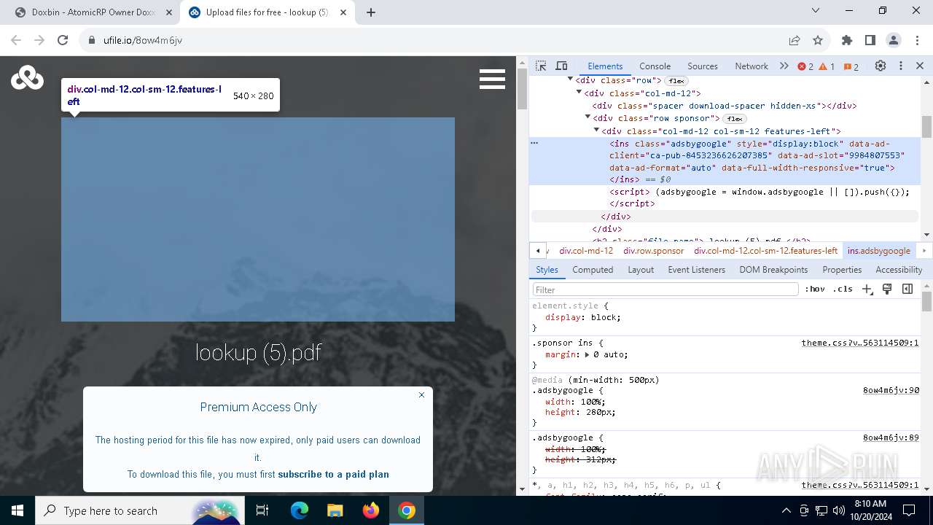Toggle device toolbar emulation icon
This screenshot has width=933, height=525.
pos(561,66)
